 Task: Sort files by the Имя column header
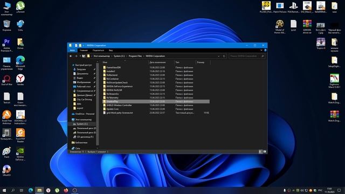pyautogui.click(x=125, y=63)
